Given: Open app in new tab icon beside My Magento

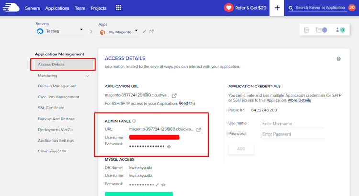Looking at the screenshot, I should click(152, 31).
